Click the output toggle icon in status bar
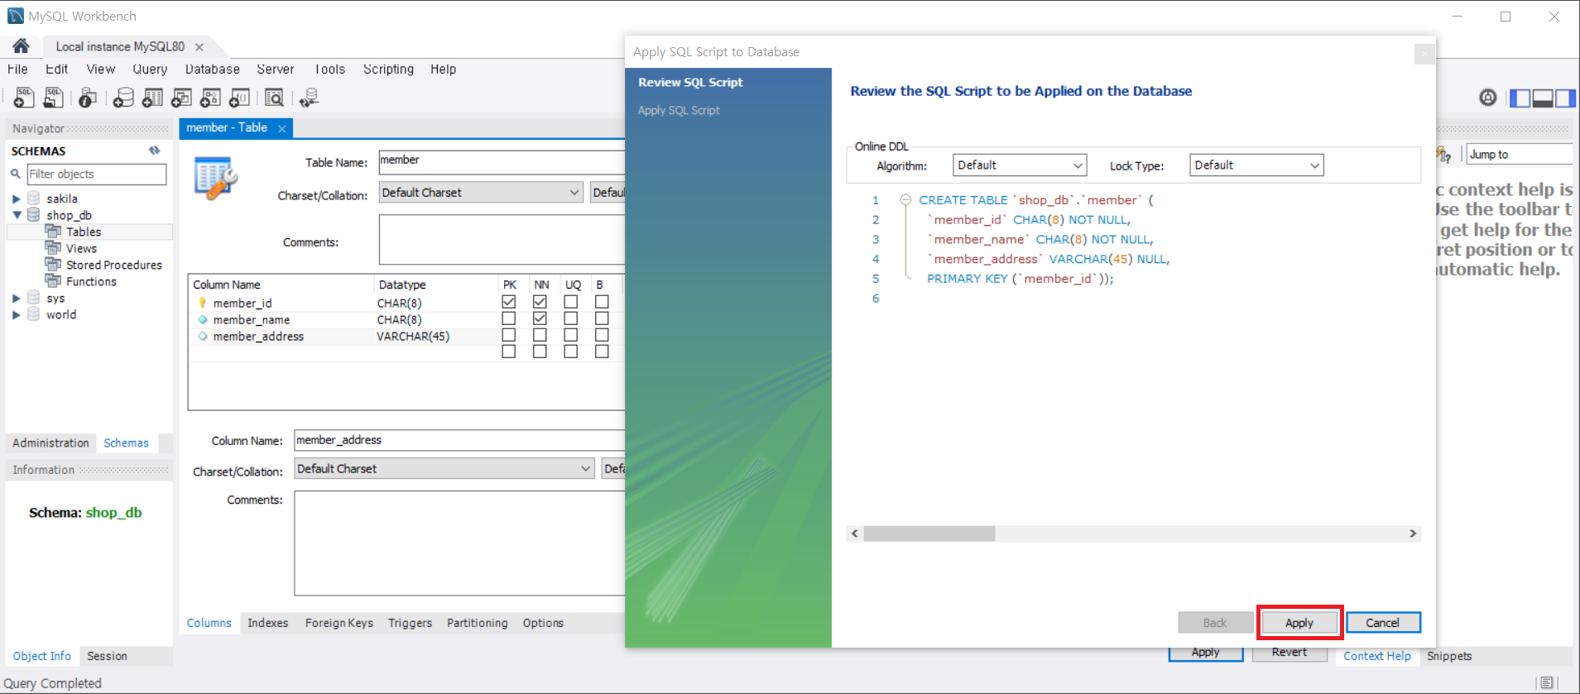The height and width of the screenshot is (694, 1580). coord(1546,682)
